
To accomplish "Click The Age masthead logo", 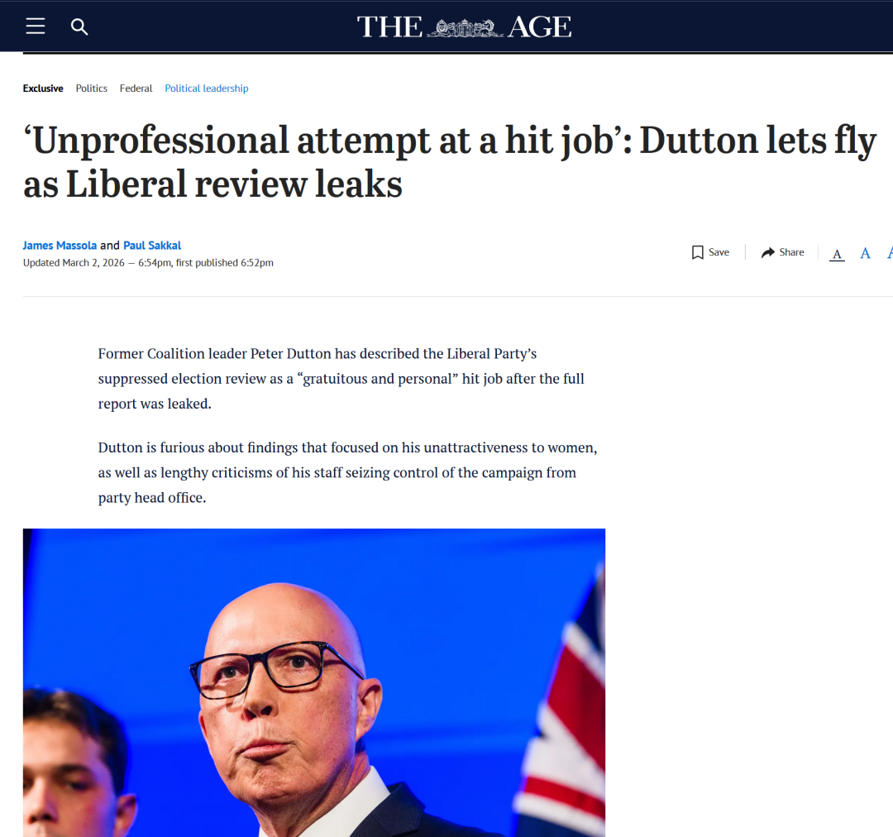I will pyautogui.click(x=464, y=26).
